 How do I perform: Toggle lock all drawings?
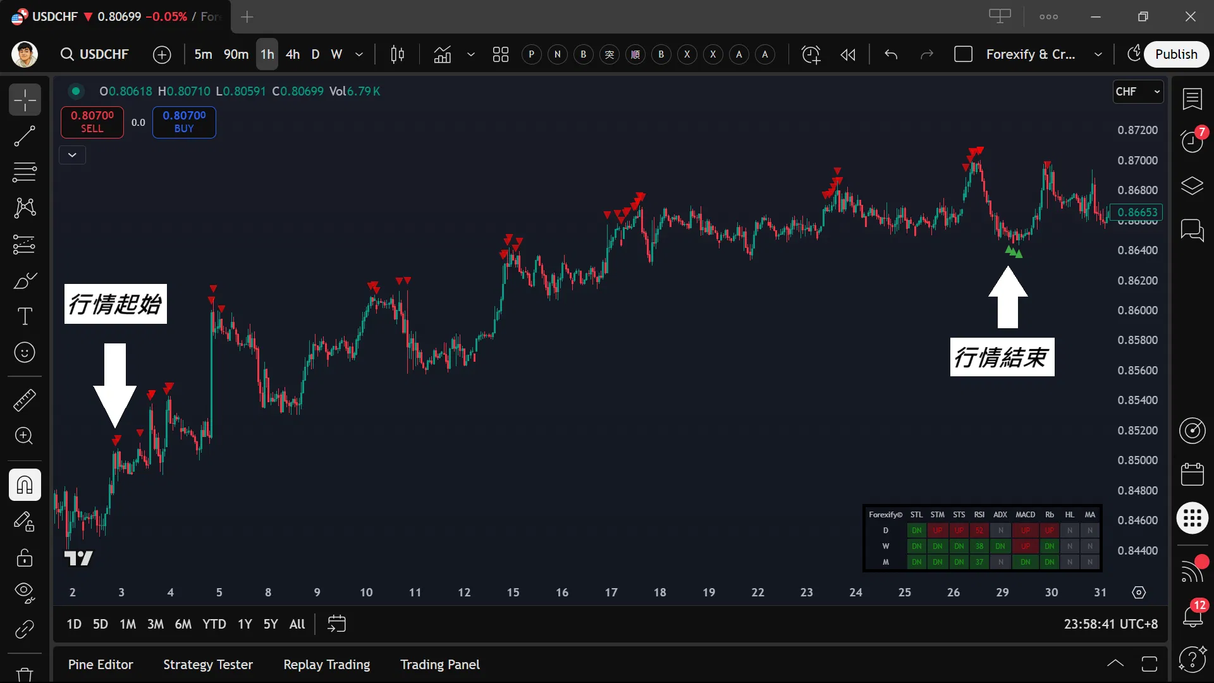25,558
